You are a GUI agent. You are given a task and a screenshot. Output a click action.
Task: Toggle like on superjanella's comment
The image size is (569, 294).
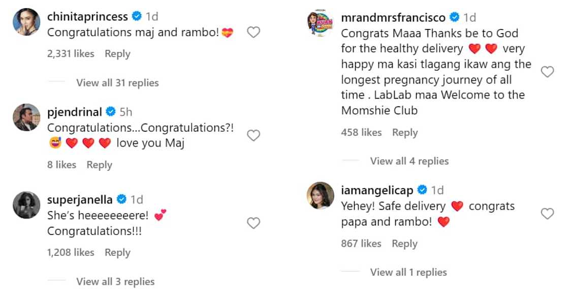pos(253,223)
